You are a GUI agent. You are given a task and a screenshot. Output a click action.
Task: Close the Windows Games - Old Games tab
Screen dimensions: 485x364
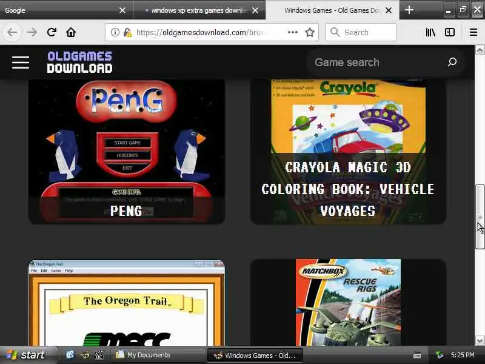click(x=389, y=10)
